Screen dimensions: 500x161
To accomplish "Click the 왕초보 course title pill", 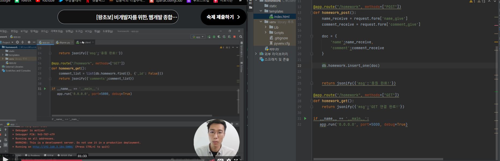I will pos(118,17).
